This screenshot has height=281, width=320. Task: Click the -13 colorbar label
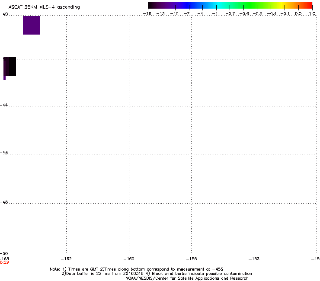(x=160, y=14)
